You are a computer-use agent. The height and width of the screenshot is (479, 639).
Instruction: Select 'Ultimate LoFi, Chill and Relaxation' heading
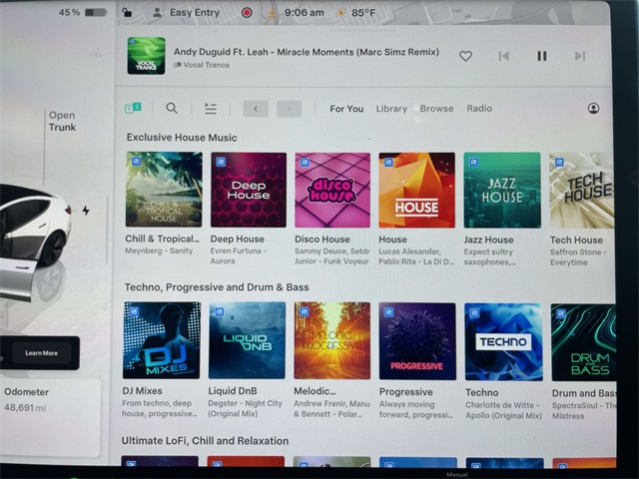[x=205, y=441]
